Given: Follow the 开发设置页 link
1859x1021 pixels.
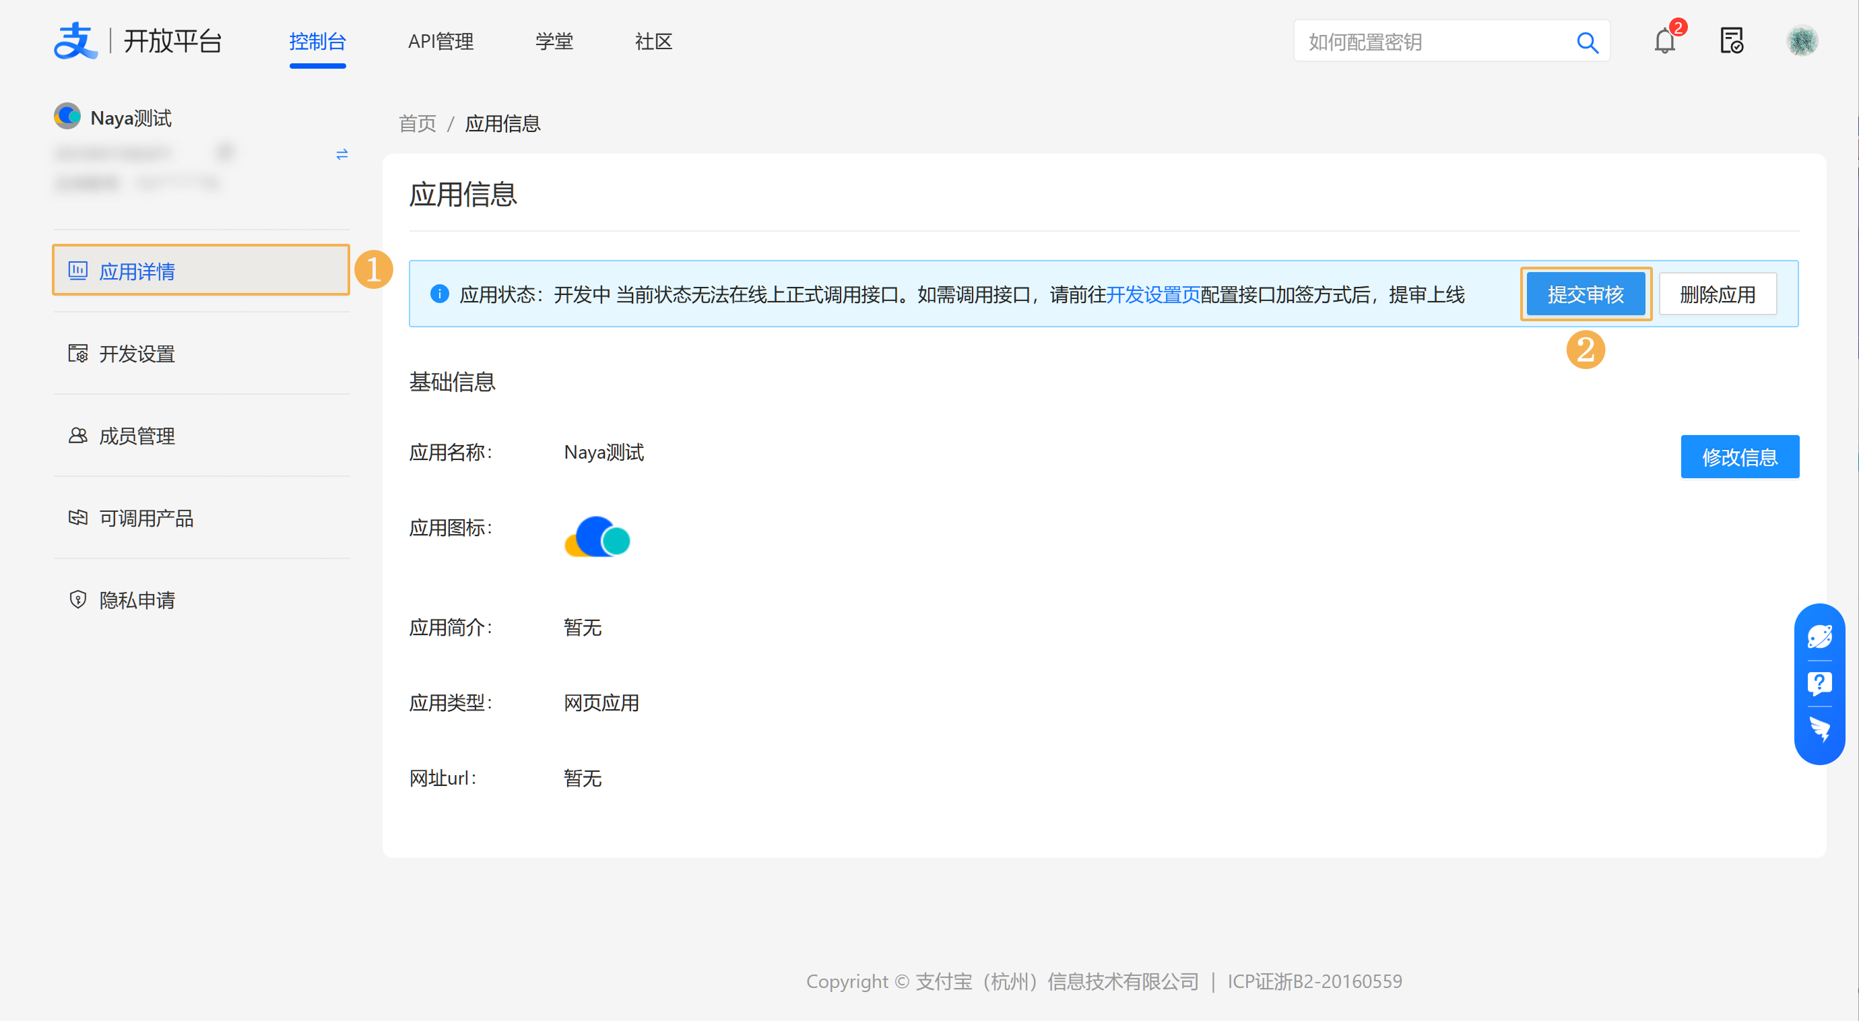Looking at the screenshot, I should pos(1152,294).
